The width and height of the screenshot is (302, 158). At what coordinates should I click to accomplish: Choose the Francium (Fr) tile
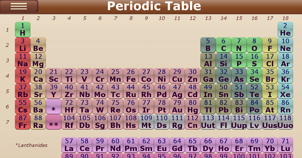tap(23, 122)
